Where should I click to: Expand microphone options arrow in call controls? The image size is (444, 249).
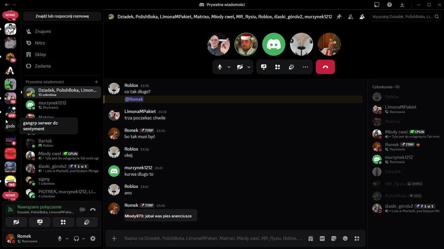pos(229,67)
